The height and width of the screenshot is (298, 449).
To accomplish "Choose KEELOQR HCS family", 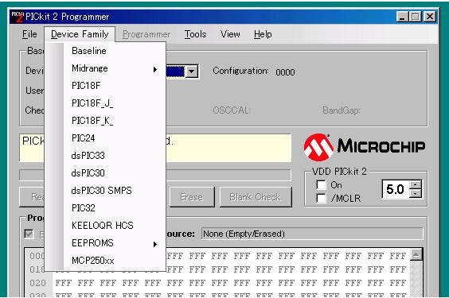I will [x=105, y=226].
